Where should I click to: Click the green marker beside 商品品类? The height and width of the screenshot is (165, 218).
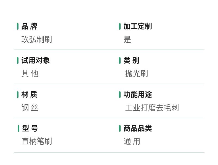tap(120, 128)
